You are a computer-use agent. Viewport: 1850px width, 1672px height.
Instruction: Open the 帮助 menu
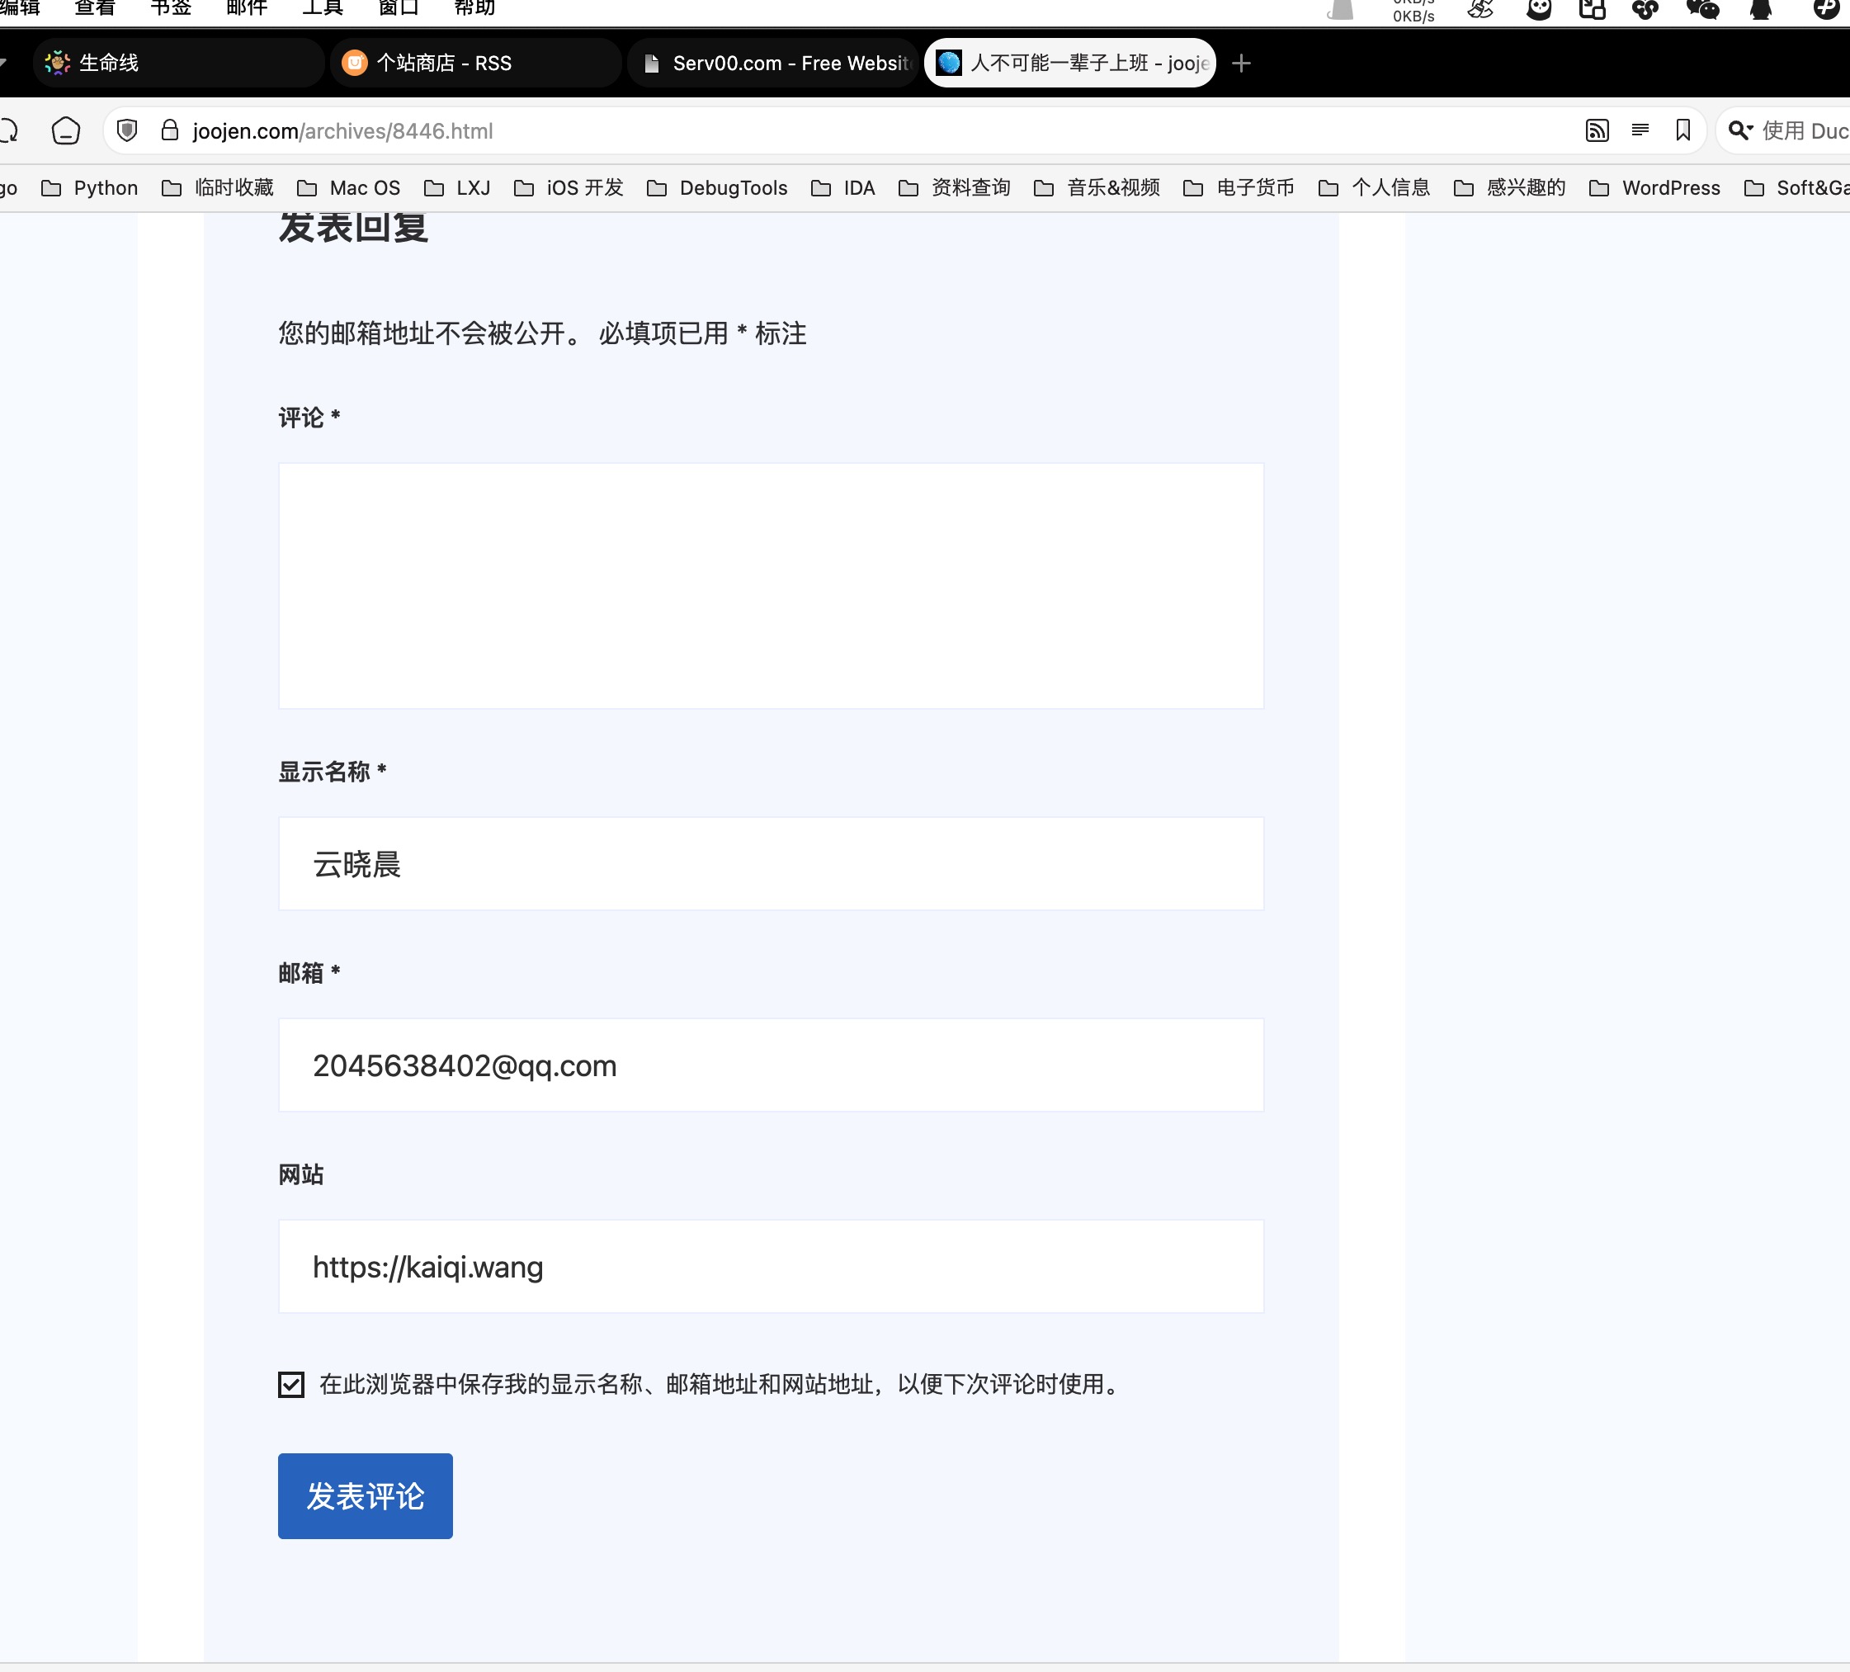474,8
